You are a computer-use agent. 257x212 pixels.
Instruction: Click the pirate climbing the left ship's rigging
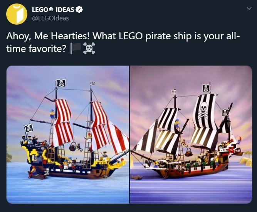pyautogui.click(x=52, y=114)
